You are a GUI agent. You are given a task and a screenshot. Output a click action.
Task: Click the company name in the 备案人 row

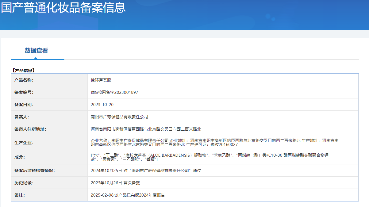tap(119, 117)
